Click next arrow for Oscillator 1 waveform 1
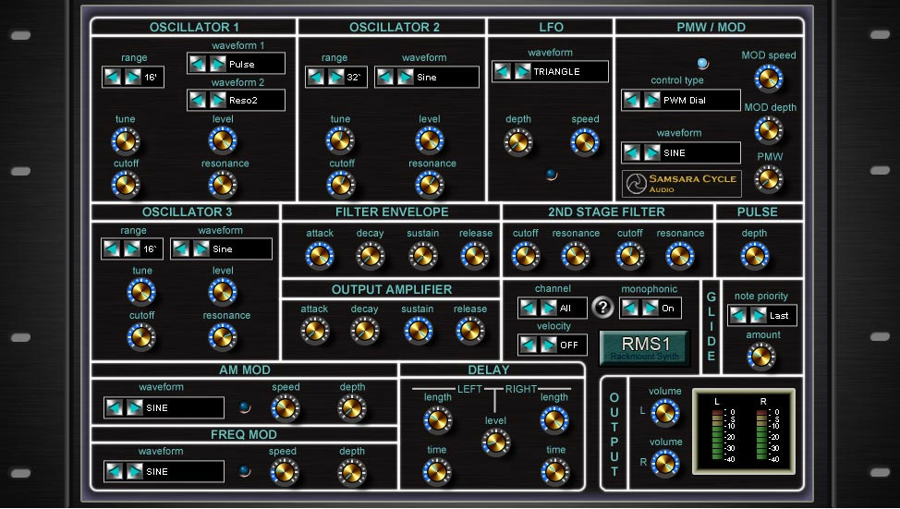Viewport: 900px width, 509px height. pyautogui.click(x=217, y=64)
